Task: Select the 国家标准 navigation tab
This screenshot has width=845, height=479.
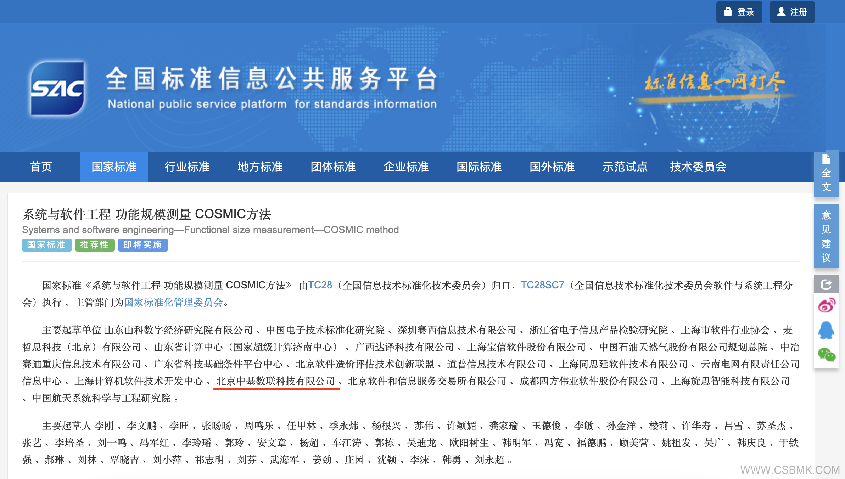Action: coord(114,167)
